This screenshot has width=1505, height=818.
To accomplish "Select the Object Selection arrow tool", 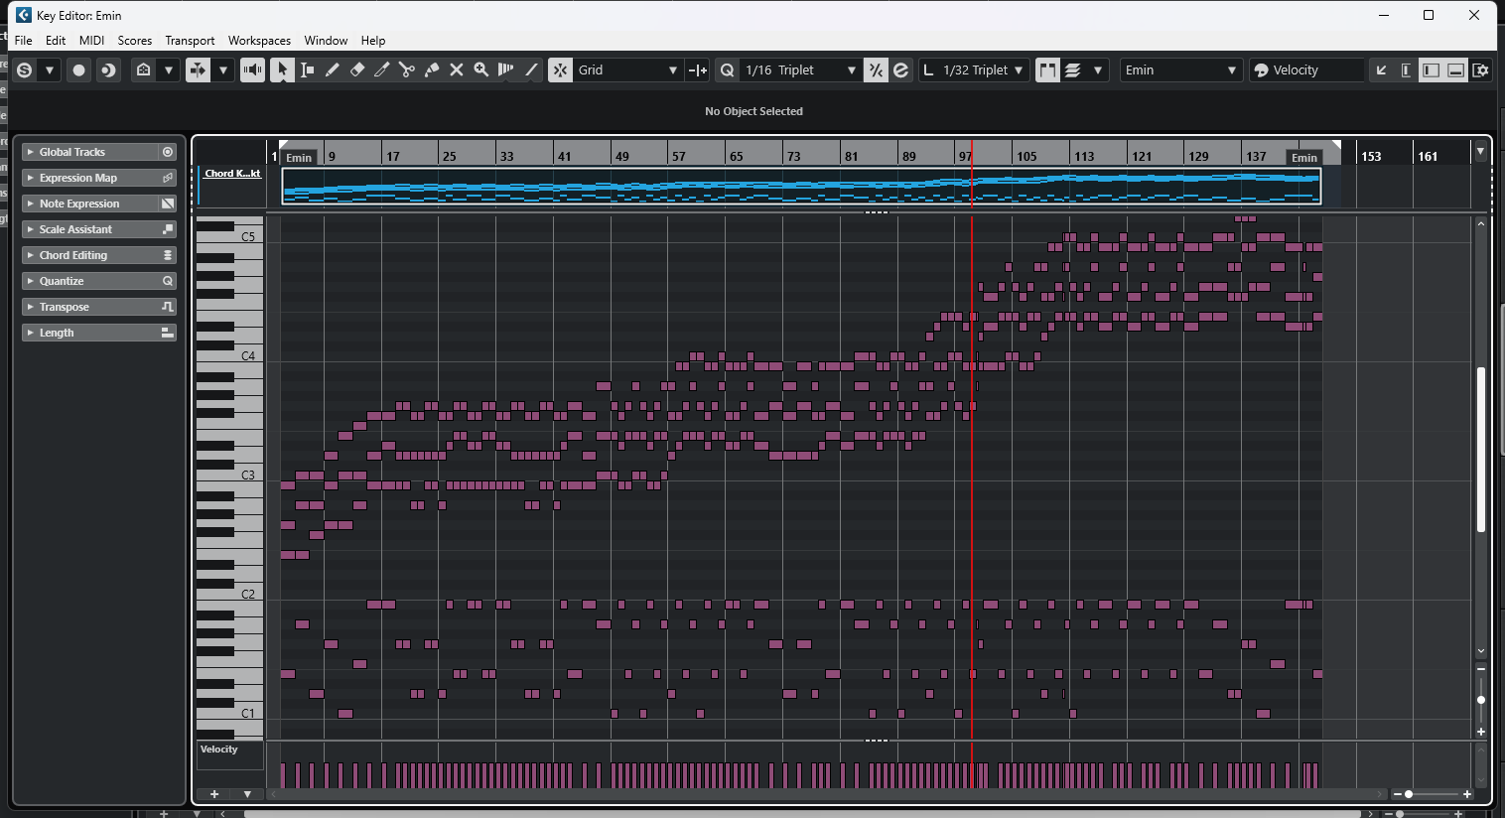I will (282, 69).
